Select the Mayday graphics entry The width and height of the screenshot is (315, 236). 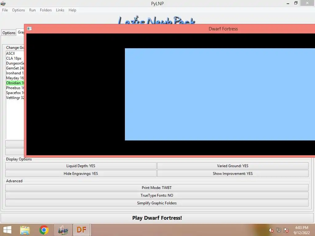pyautogui.click(x=15, y=78)
